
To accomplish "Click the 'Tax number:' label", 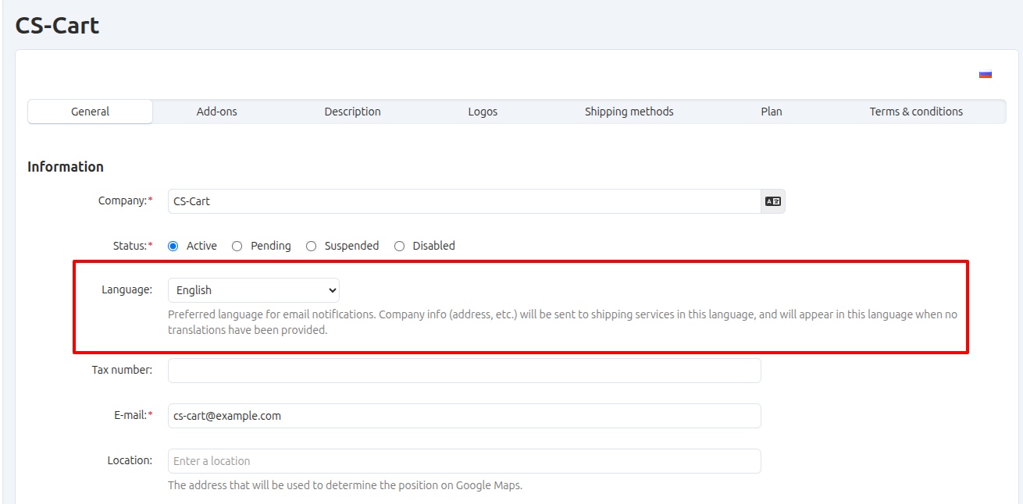I will pyautogui.click(x=123, y=370).
